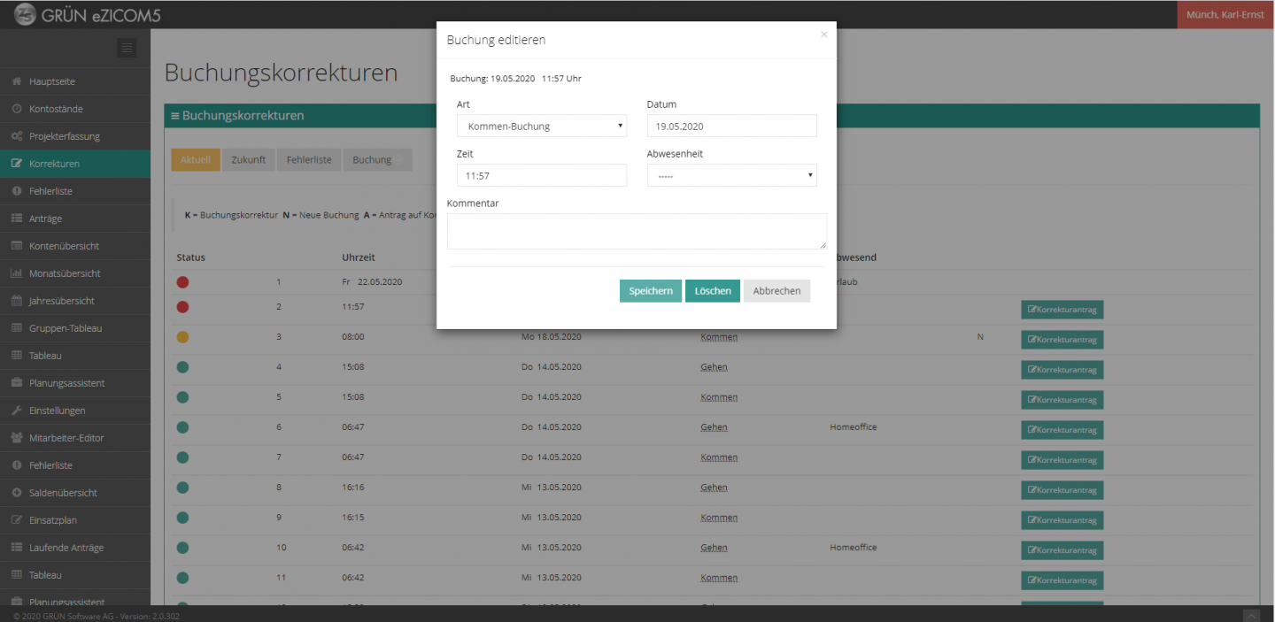Screen dimensions: 1275x622
Task: Open Hauptseite from the sidebar
Action: click(75, 81)
